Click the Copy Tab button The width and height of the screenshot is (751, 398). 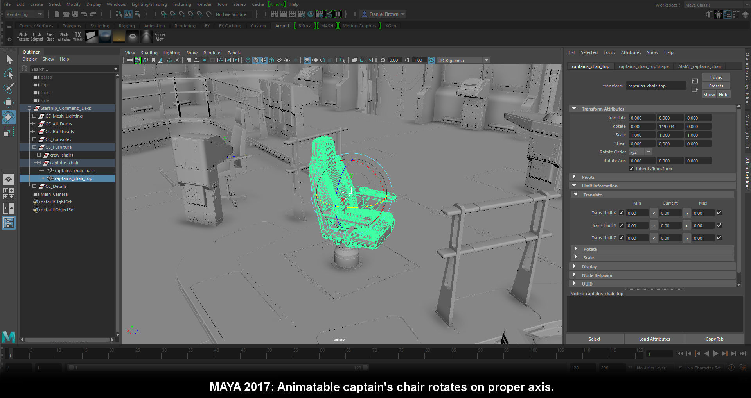pyautogui.click(x=714, y=339)
